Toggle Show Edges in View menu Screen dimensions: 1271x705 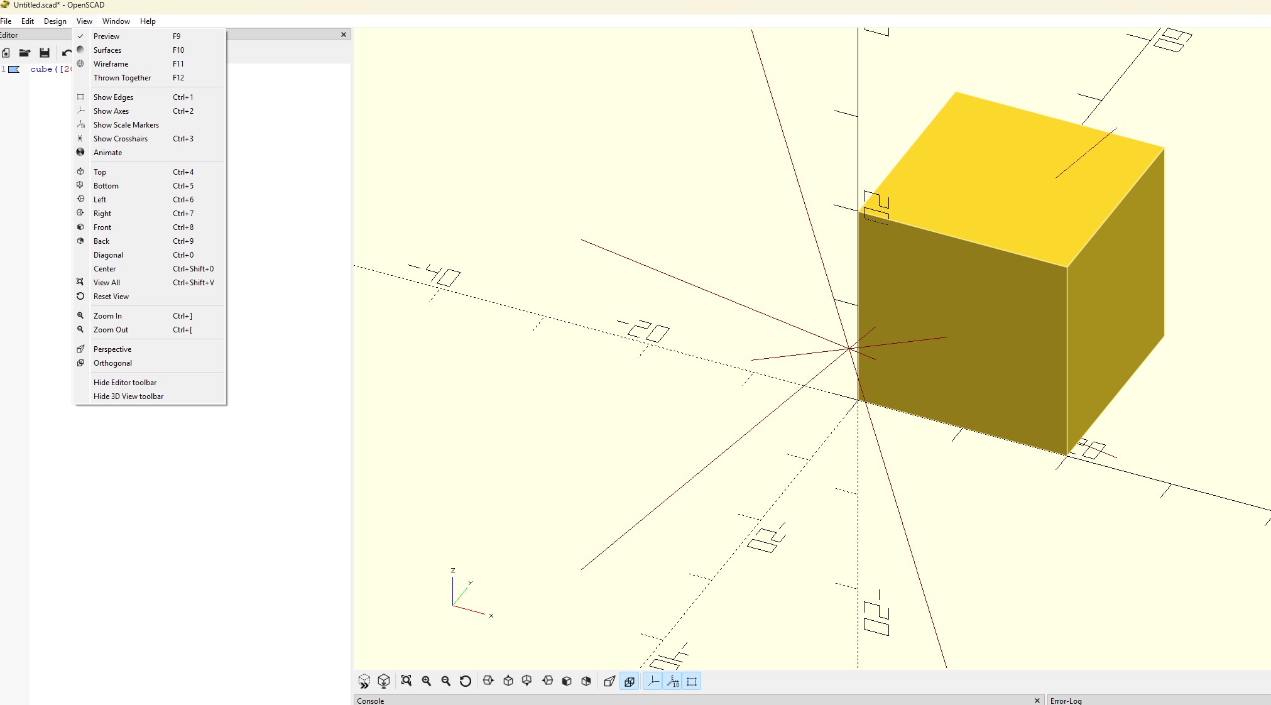[150, 97]
